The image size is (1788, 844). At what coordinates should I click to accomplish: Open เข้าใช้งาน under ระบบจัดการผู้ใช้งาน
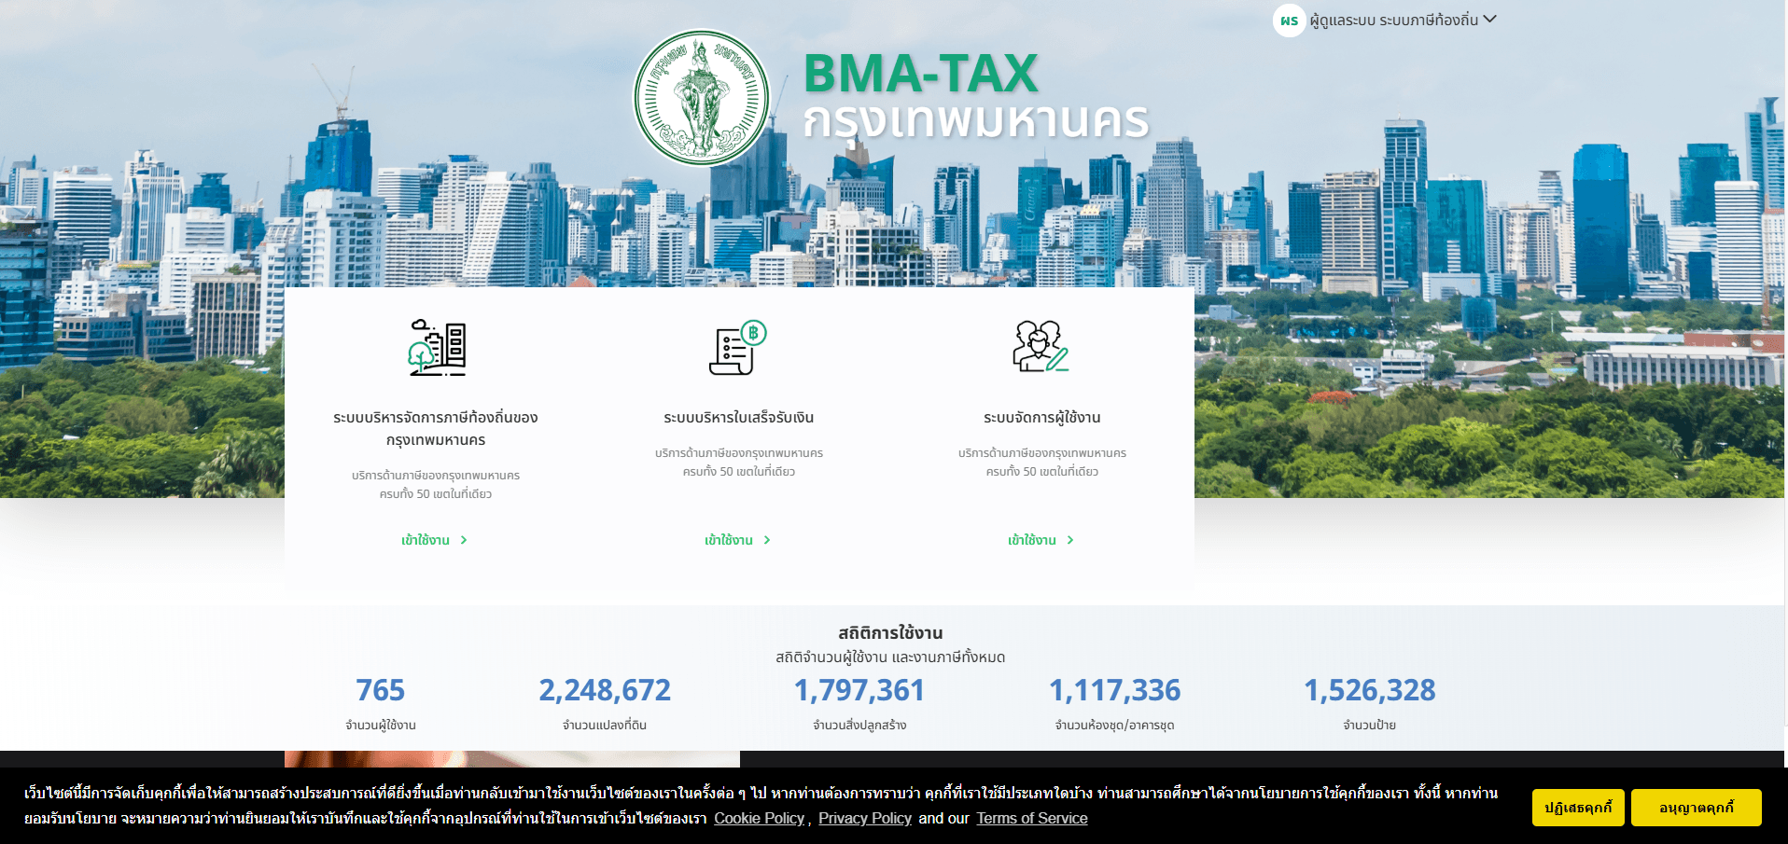pos(1041,540)
